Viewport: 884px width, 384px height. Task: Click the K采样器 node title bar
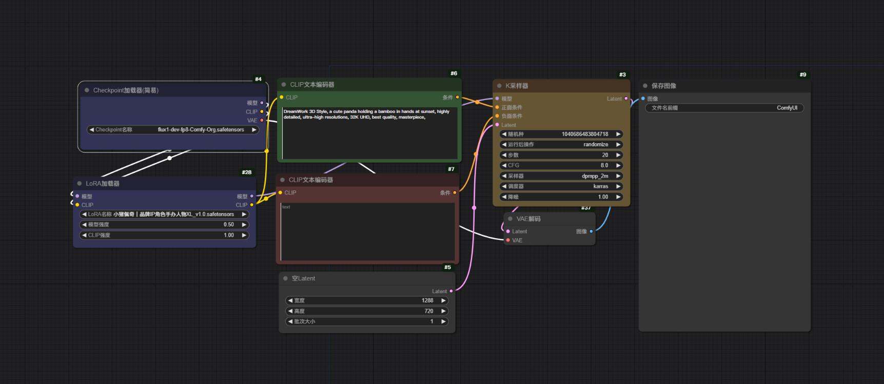point(561,86)
